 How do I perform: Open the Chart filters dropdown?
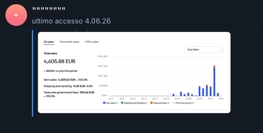pos(204,50)
